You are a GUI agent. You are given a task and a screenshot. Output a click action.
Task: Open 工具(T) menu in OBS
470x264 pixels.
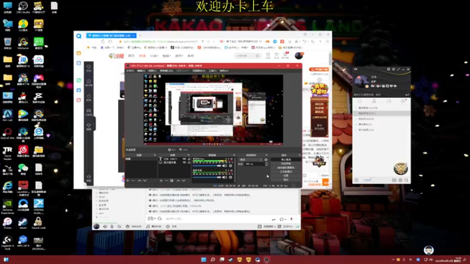pyautogui.click(x=212, y=71)
